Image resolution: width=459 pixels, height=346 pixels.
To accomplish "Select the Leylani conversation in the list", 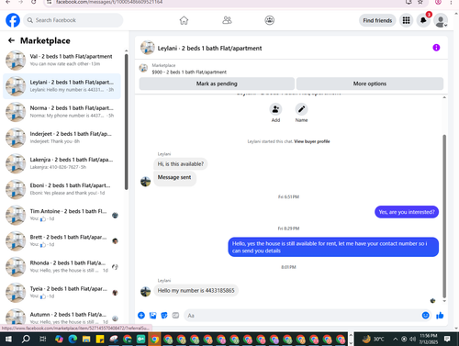I will pos(62,86).
